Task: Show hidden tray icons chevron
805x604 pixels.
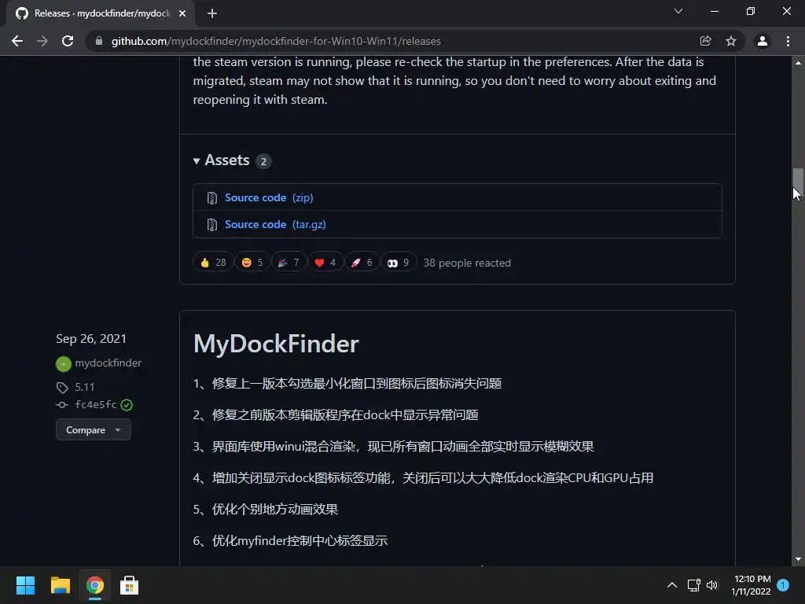Action: [x=671, y=585]
